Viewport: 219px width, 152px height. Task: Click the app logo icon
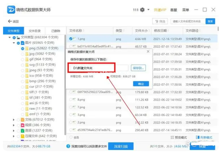pos(11,10)
